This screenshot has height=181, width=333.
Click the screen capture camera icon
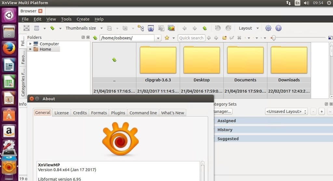tap(151, 28)
